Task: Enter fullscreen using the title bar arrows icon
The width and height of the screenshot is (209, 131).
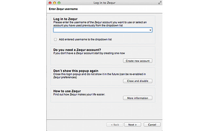Action: point(159,3)
